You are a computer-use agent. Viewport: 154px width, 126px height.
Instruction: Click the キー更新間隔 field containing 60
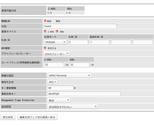click(60, 88)
